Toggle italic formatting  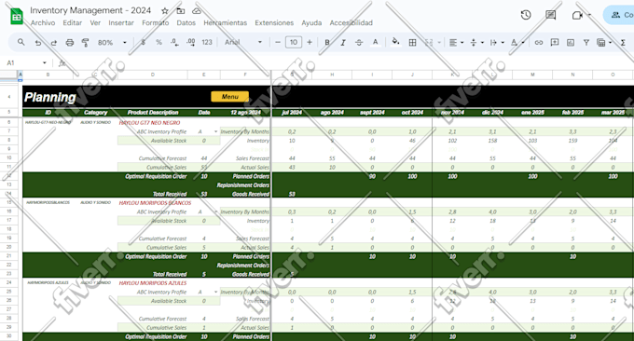343,42
